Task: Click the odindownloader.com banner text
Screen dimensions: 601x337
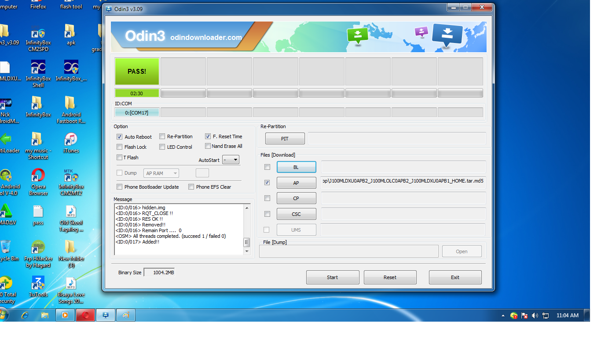Action: [206, 38]
